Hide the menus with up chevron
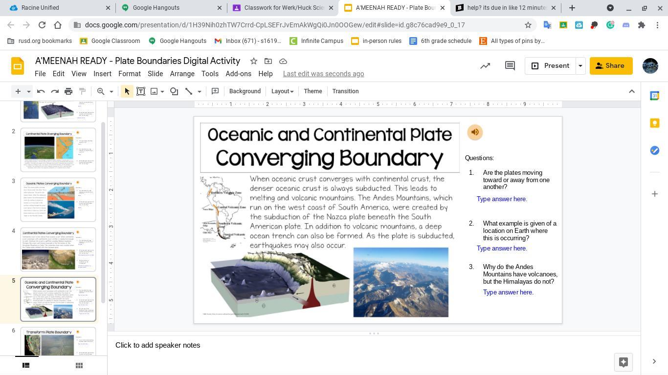Screen dimensions: 668x375 point(631,91)
